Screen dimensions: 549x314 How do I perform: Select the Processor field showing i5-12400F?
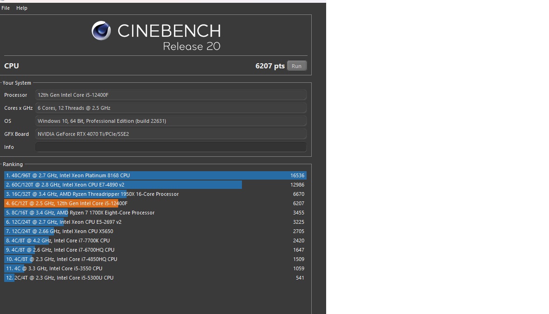[171, 95]
